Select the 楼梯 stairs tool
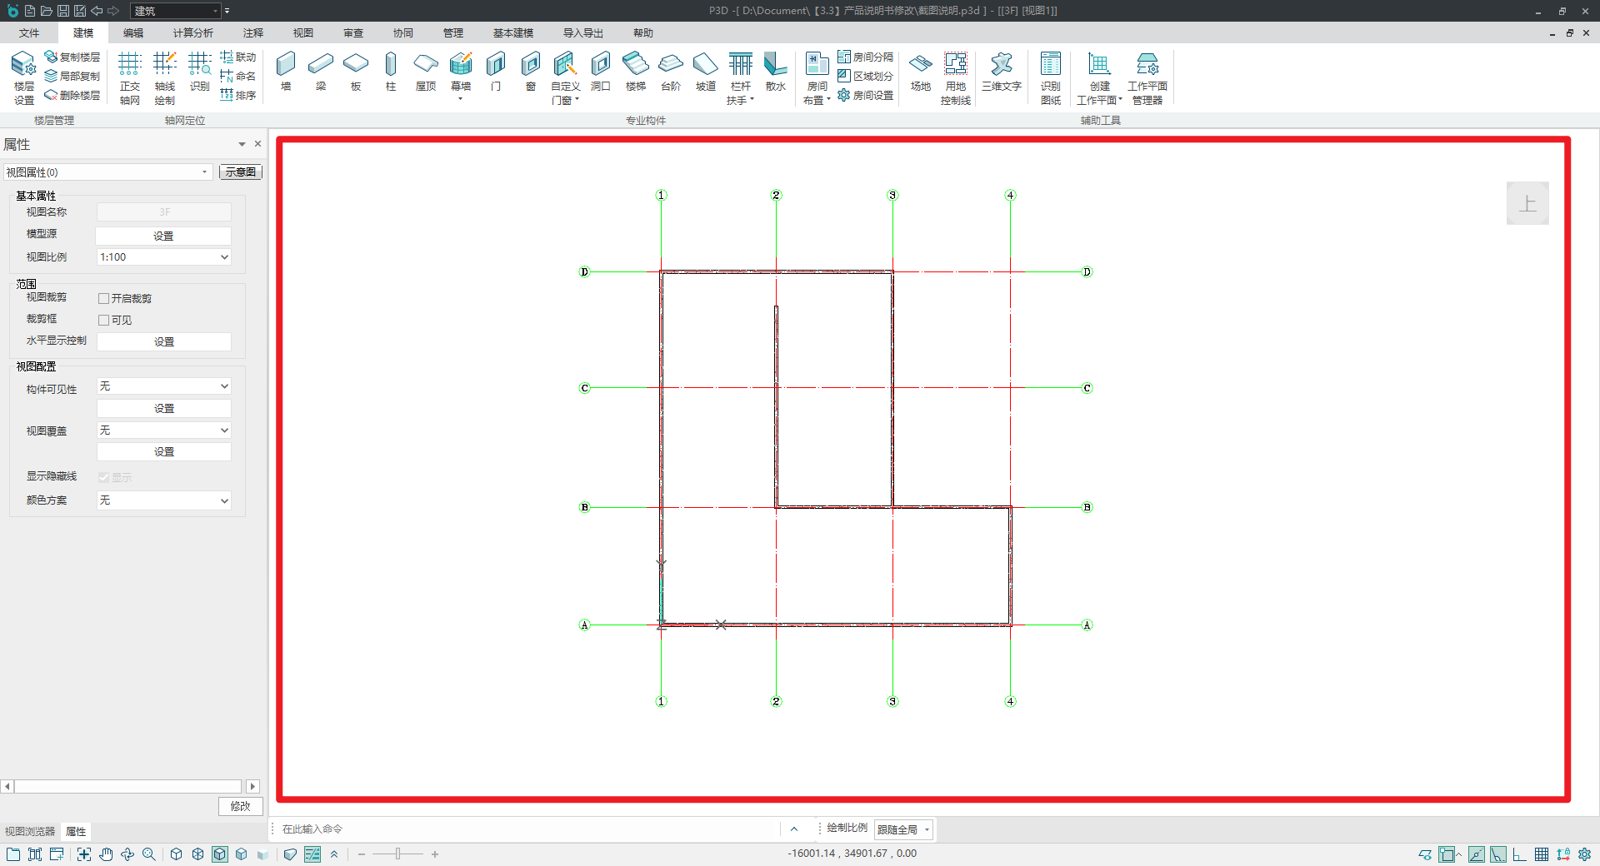The width and height of the screenshot is (1600, 866). point(636,72)
